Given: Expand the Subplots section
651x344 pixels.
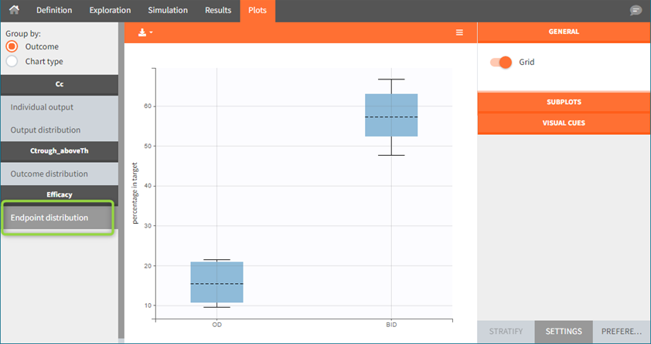Looking at the screenshot, I should point(563,102).
